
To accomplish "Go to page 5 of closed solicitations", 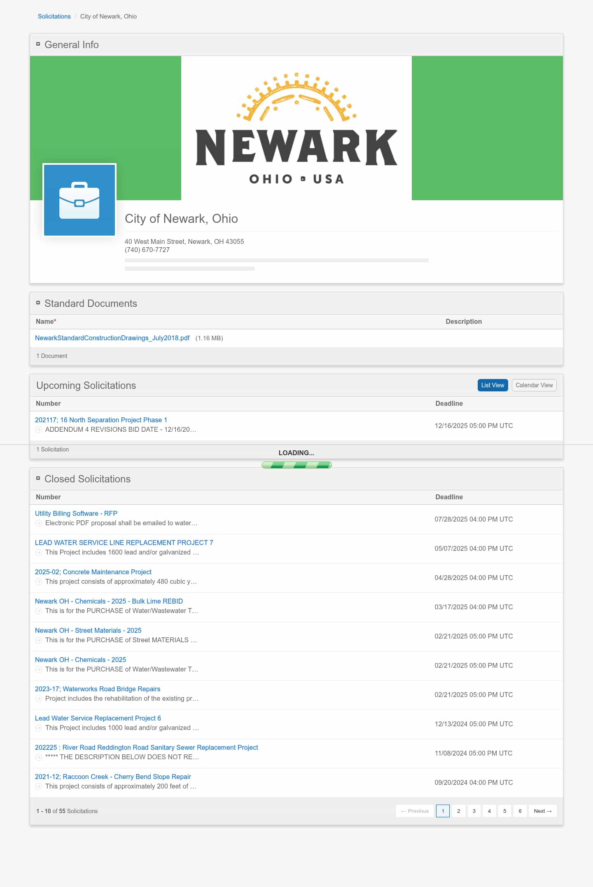I will [x=504, y=811].
